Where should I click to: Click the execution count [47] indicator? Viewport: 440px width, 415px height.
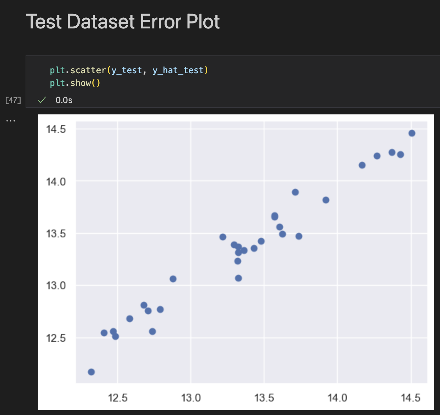(13, 100)
